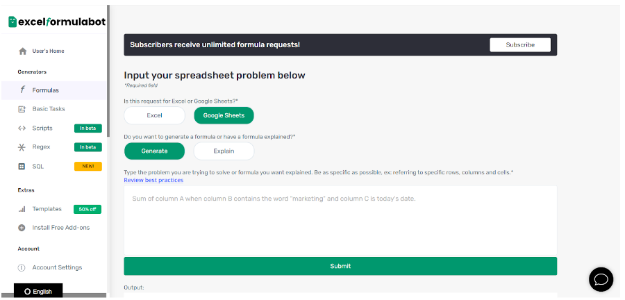Viewport: 625px width, 300px height.
Task: Focus the spreadsheet problem text area
Action: point(340,221)
